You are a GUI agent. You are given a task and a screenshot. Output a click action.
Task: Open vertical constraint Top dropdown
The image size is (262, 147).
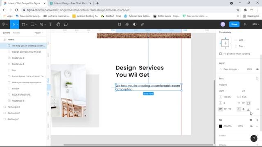(x=242, y=46)
